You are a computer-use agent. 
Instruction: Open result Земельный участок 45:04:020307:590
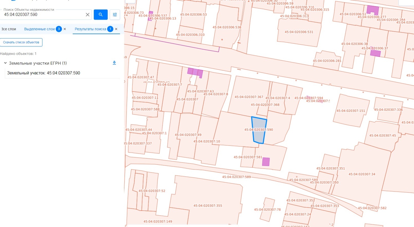click(44, 73)
